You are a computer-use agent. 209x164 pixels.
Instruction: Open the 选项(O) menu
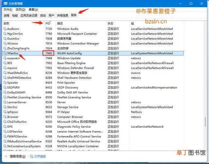(20, 9)
